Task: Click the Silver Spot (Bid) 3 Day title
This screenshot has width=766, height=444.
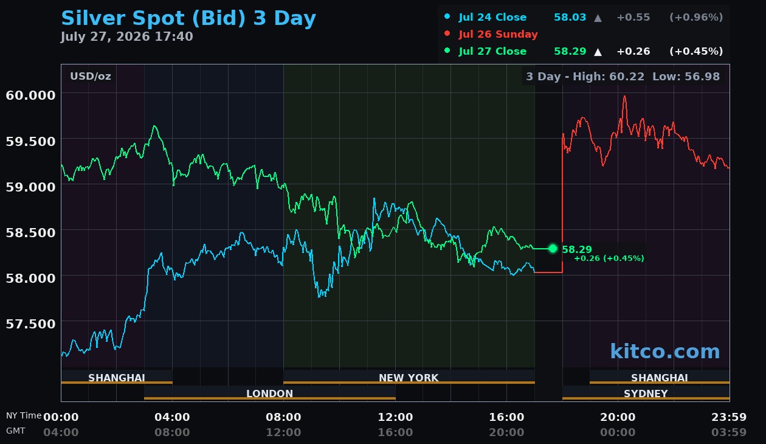Action: (188, 18)
